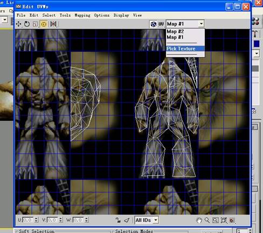Open the dropdown arrow below the blue swatch
The height and width of the screenshot is (233, 263).
point(257,53)
